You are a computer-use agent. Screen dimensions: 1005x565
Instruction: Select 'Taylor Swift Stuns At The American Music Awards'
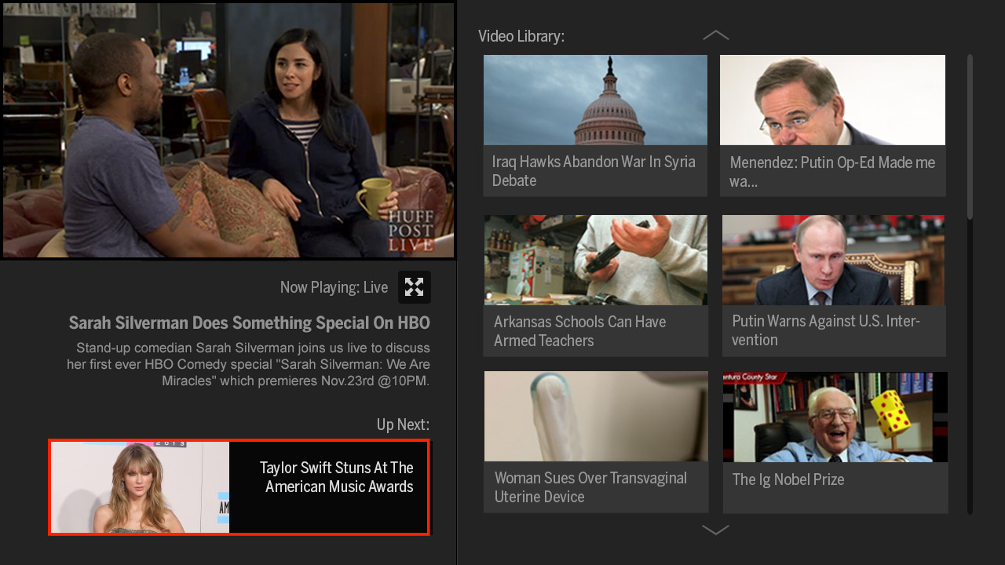click(x=337, y=477)
